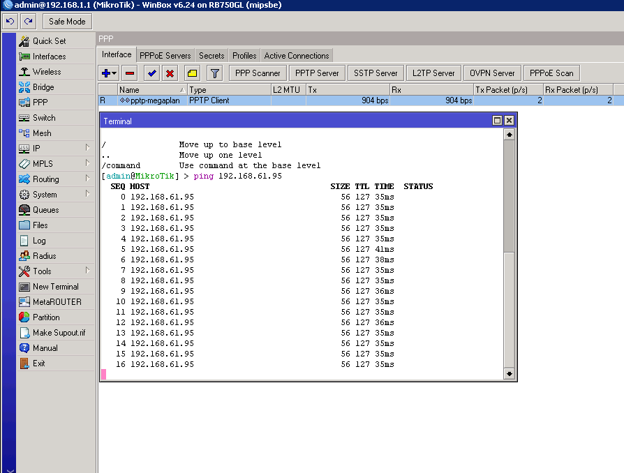
Task: Open the filter funnel icon
Action: 215,73
